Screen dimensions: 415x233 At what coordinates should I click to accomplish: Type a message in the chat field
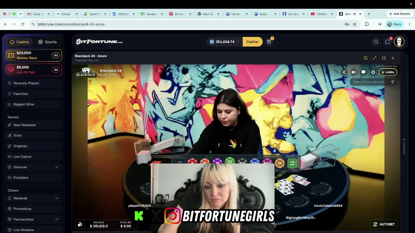(x=369, y=82)
